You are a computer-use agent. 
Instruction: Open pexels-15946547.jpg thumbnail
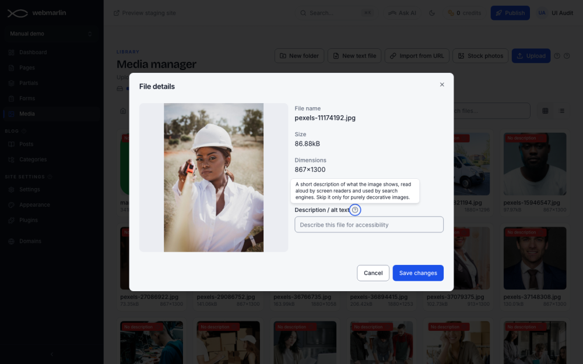tap(535, 164)
